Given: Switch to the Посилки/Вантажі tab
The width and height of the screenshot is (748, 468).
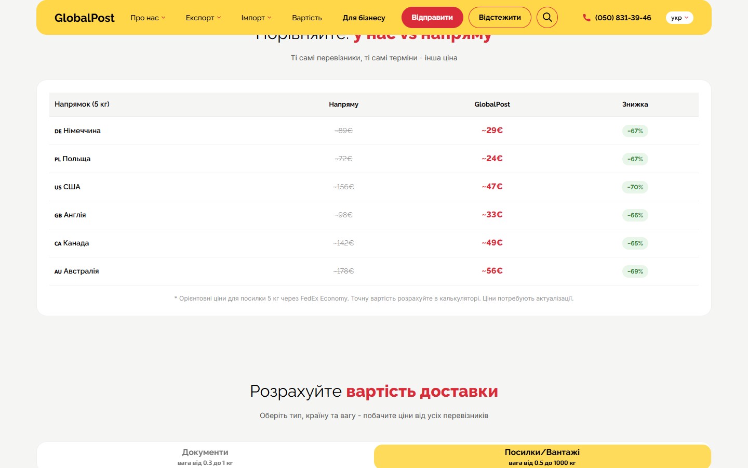Looking at the screenshot, I should click(x=542, y=456).
